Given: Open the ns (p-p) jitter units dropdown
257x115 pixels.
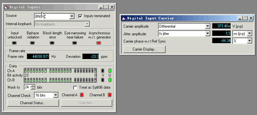Looking at the screenshot, I should click(242, 34).
